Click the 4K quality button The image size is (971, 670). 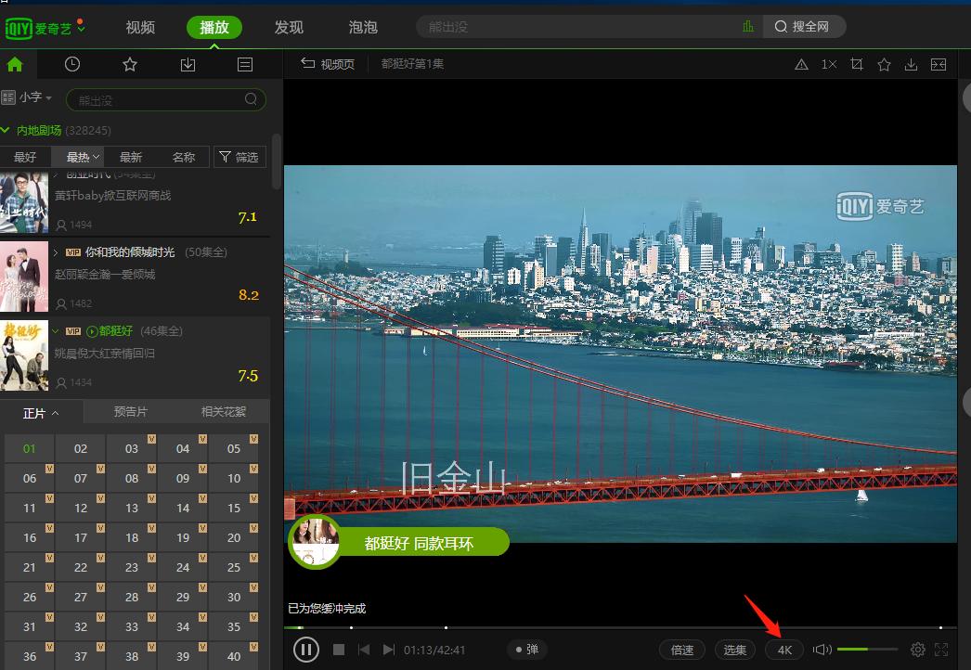[x=784, y=650]
